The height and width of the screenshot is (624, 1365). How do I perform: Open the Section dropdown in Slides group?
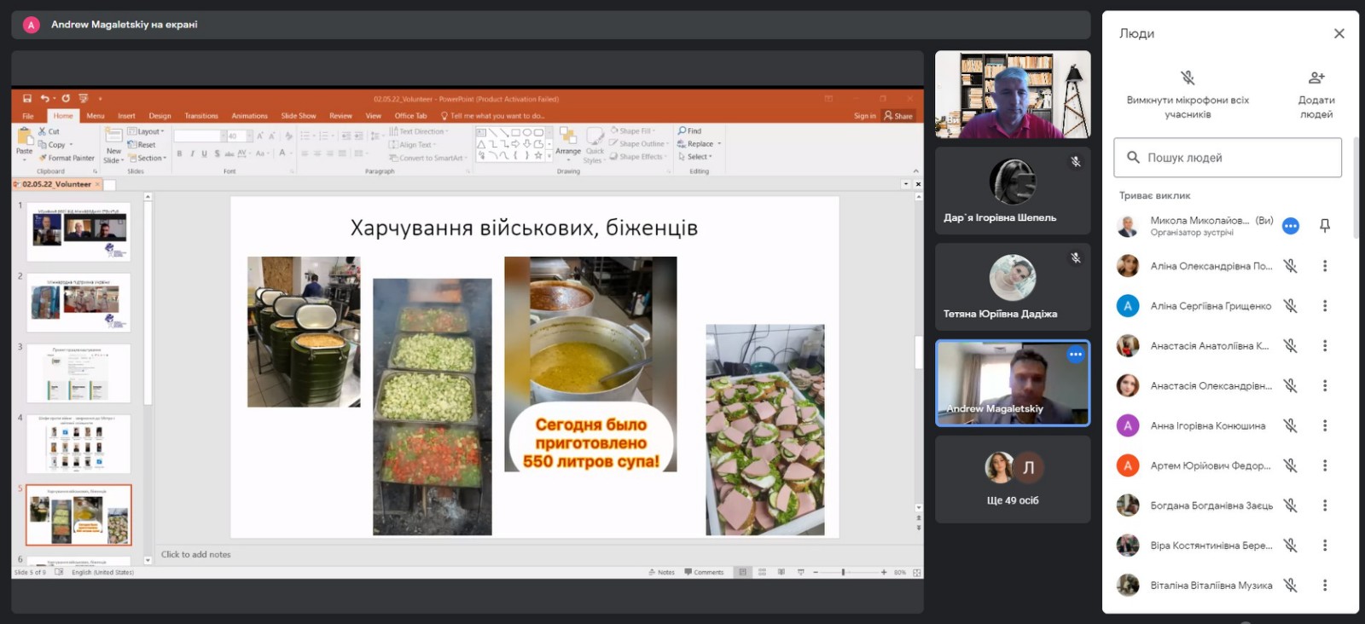[x=150, y=159]
